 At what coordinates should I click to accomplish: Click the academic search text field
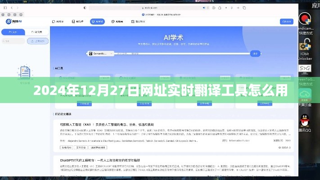182,54
